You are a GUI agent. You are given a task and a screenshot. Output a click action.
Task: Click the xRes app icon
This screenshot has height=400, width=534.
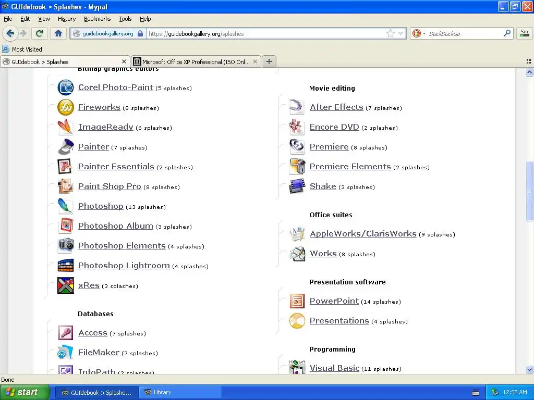point(65,285)
